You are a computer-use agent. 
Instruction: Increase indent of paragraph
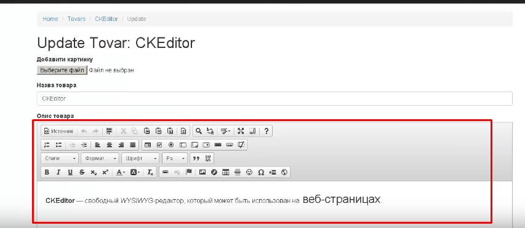[84, 145]
